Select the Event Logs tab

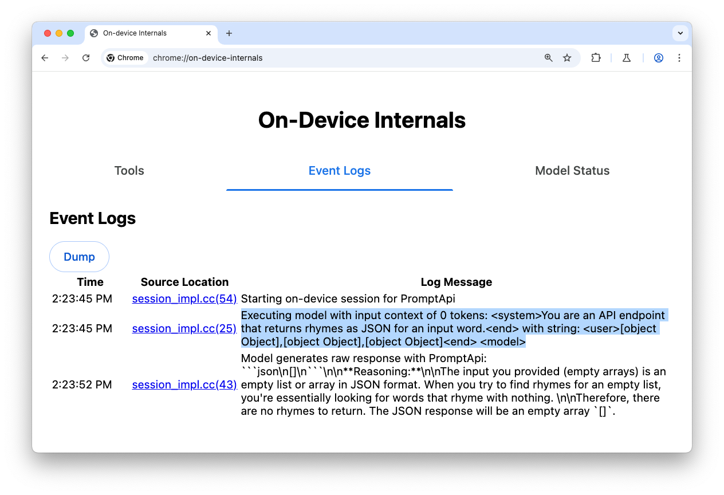pos(339,170)
